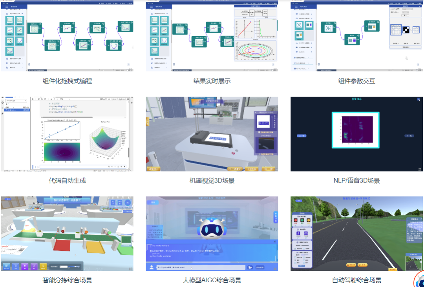
Task: Open the 组件化拖拽式编程 screenshot thumbnail
Action: pyautogui.click(x=67, y=35)
